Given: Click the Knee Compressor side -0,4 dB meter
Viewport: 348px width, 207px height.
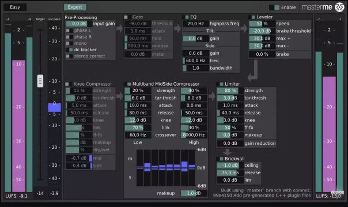Looking at the screenshot, I should [x=79, y=166].
